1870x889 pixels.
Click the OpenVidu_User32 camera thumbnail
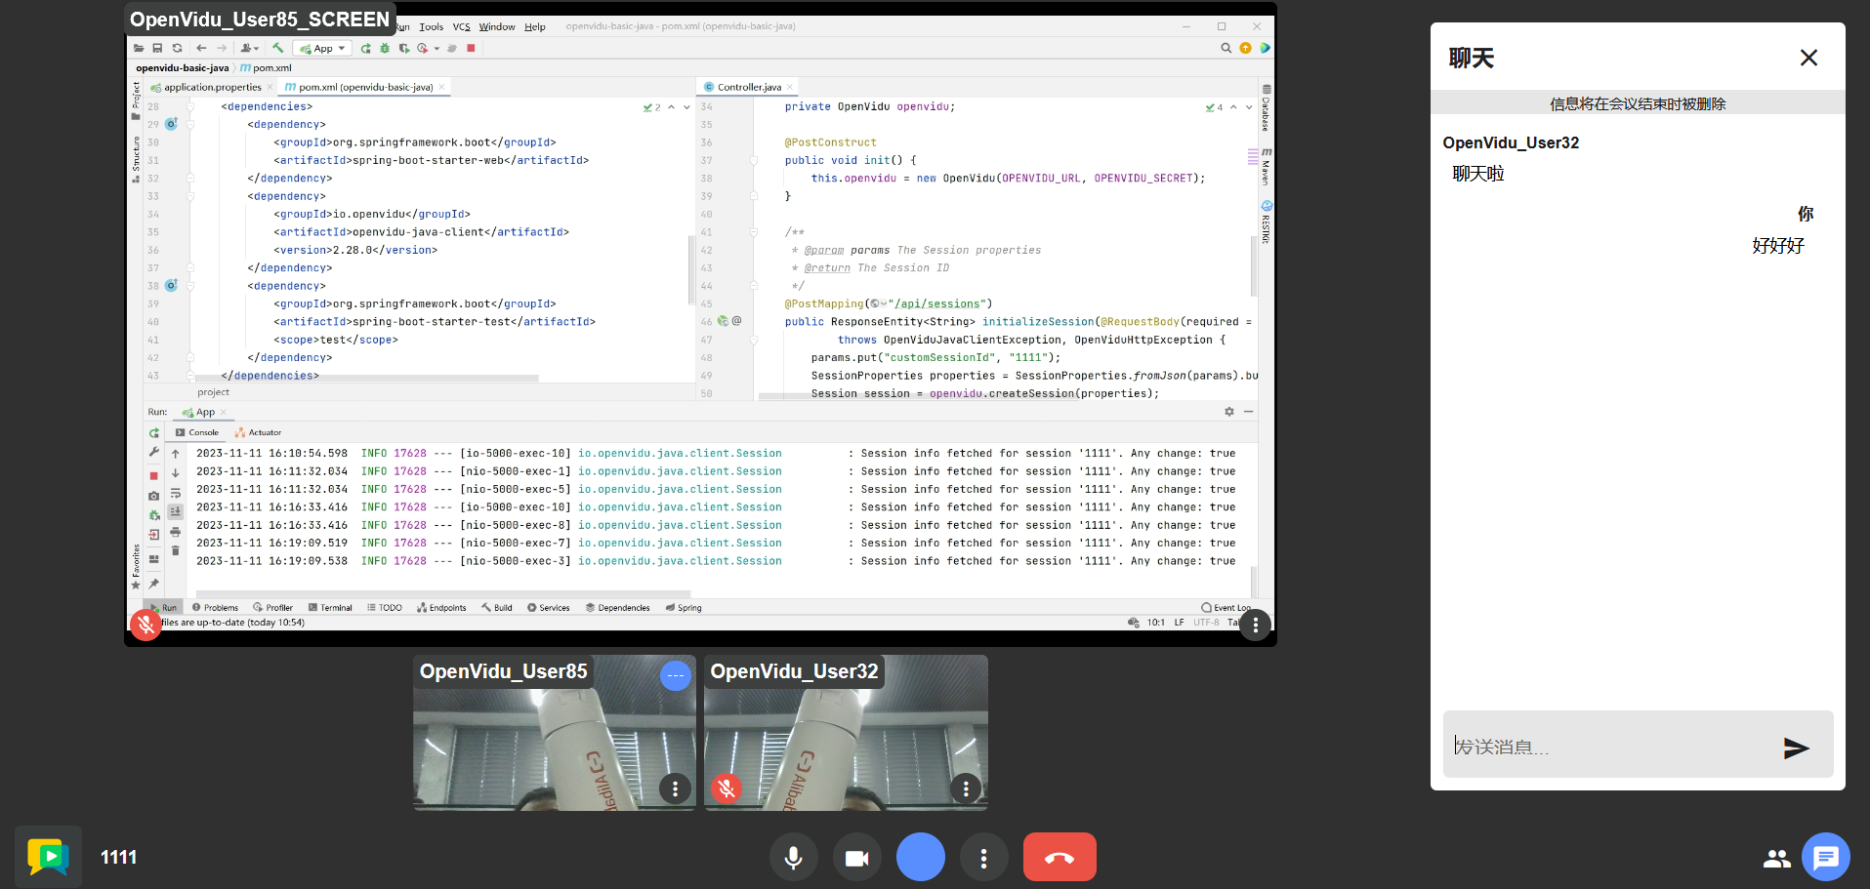[x=846, y=733]
